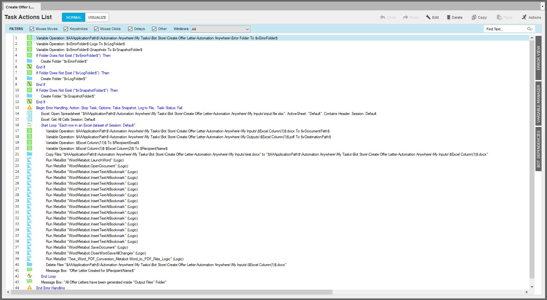Click the loop icon on line 16
Viewport: 547px width, 300px height.
29,125
